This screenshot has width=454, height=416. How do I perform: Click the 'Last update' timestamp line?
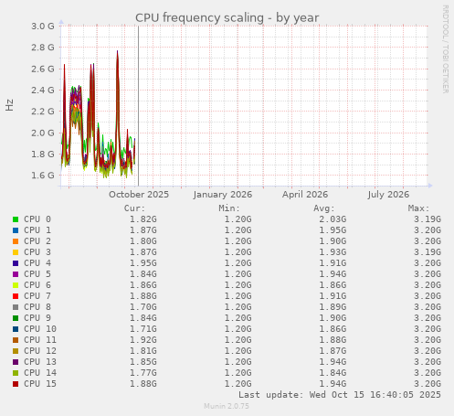340,395
